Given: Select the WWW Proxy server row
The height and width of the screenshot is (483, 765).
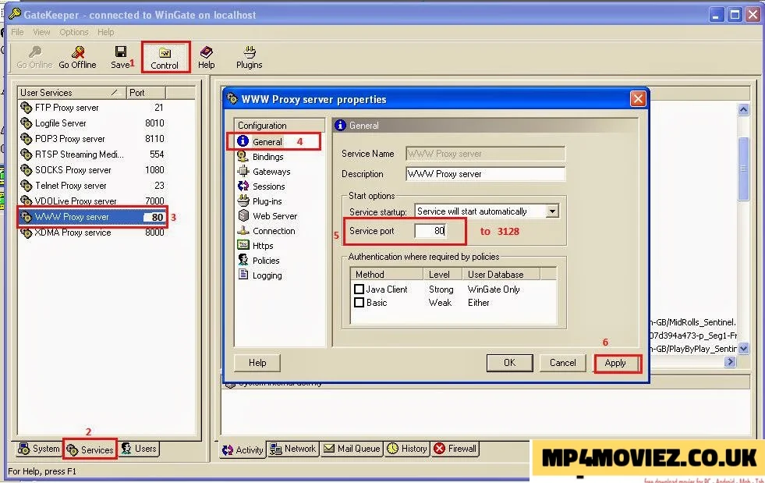Looking at the screenshot, I should pyautogui.click(x=92, y=217).
